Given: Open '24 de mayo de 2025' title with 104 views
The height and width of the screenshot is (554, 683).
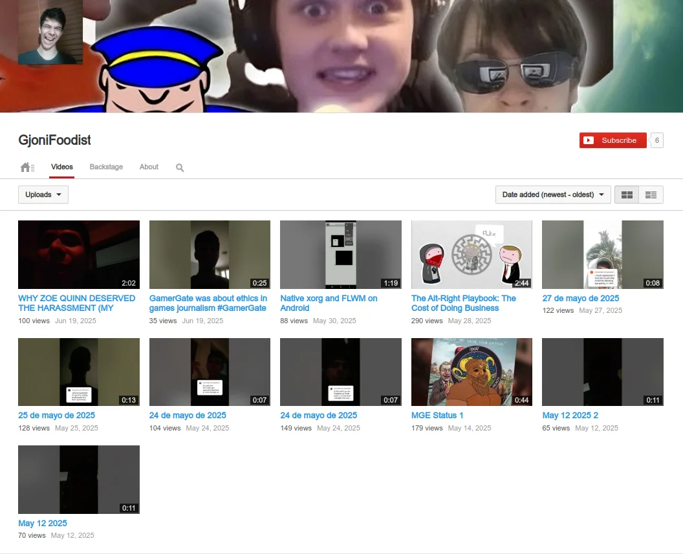Looking at the screenshot, I should tap(188, 415).
